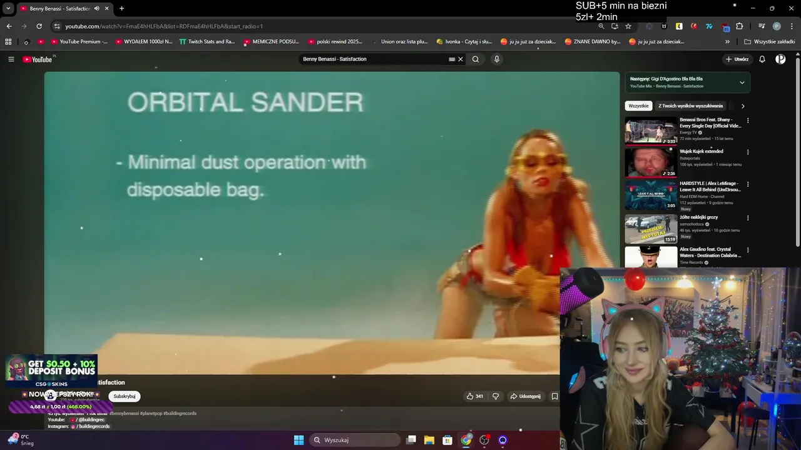Open the Wszystkie zakładki bookmarks folder
801x450 pixels.
point(770,42)
